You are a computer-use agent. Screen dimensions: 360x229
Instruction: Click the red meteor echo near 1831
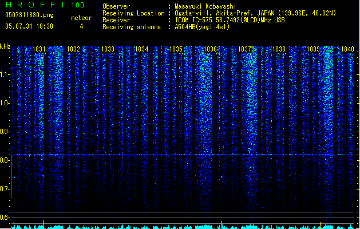[x=43, y=176]
